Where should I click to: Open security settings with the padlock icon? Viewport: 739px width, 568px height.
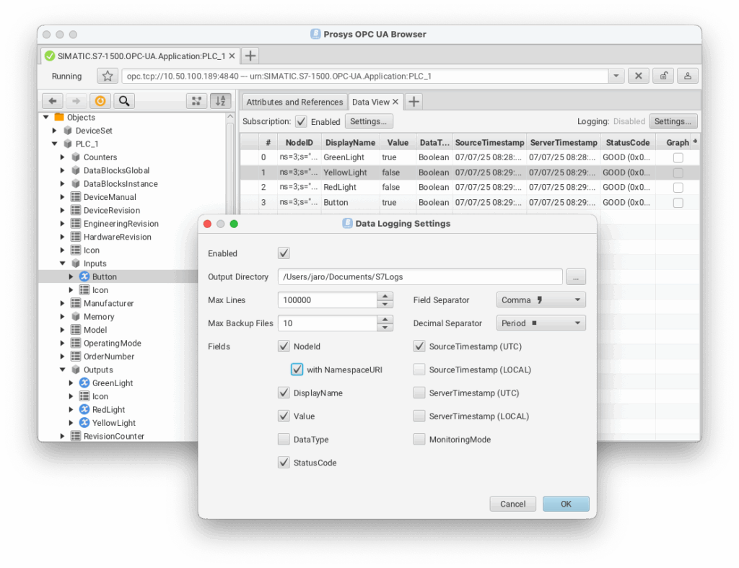663,77
